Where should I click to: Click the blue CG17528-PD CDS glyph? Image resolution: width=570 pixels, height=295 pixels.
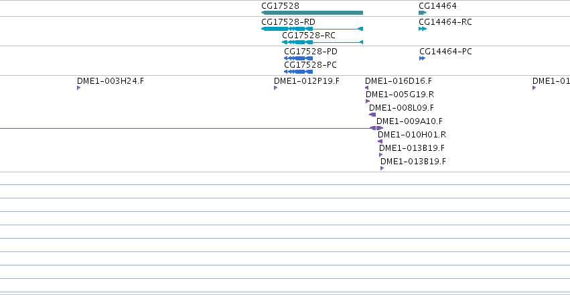(x=298, y=58)
